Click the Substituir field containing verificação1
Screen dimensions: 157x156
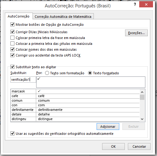[23, 80]
